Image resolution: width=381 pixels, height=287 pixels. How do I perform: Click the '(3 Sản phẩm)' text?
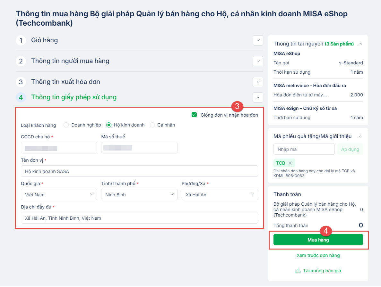coord(339,44)
